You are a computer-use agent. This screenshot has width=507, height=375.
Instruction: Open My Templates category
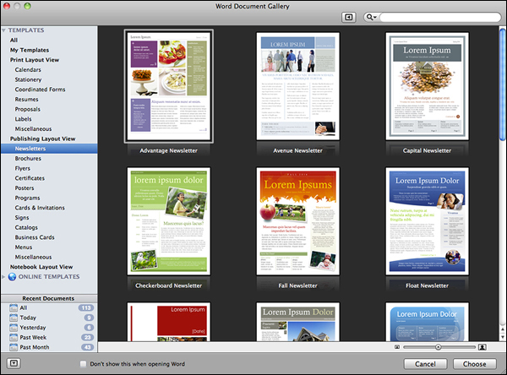point(30,50)
